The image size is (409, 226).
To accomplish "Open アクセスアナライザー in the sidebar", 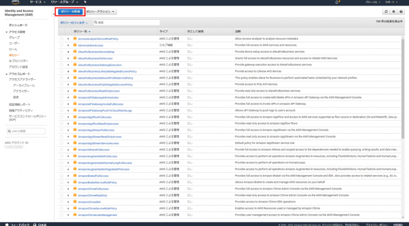I will point(22,79).
